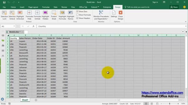Switch to Page Layout view in status bar

click(152, 104)
